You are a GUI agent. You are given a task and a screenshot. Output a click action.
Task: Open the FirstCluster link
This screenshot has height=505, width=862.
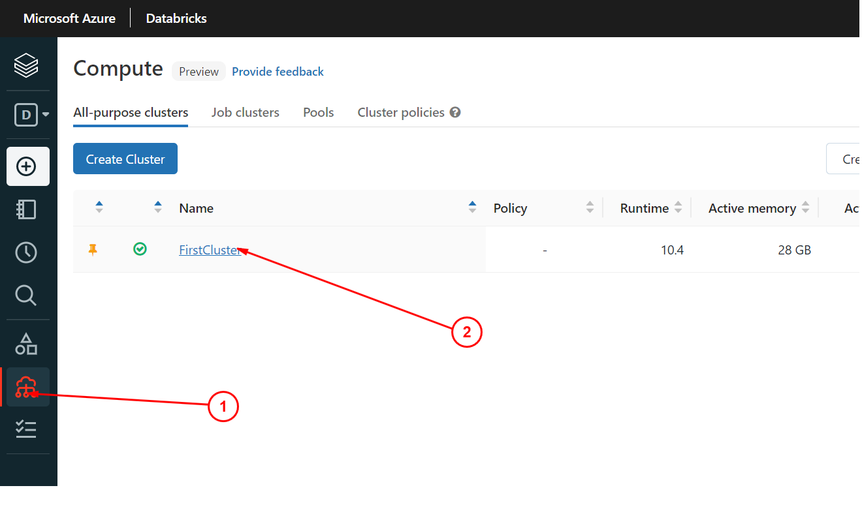coord(210,249)
